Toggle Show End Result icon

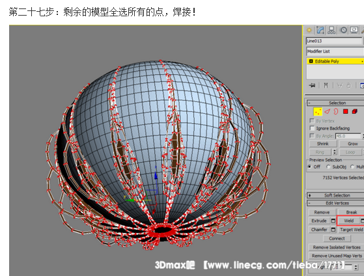326,85
